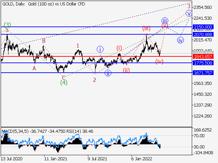The image size is (218, 163).
Task: Click wave label A
Action: click(x=34, y=68)
